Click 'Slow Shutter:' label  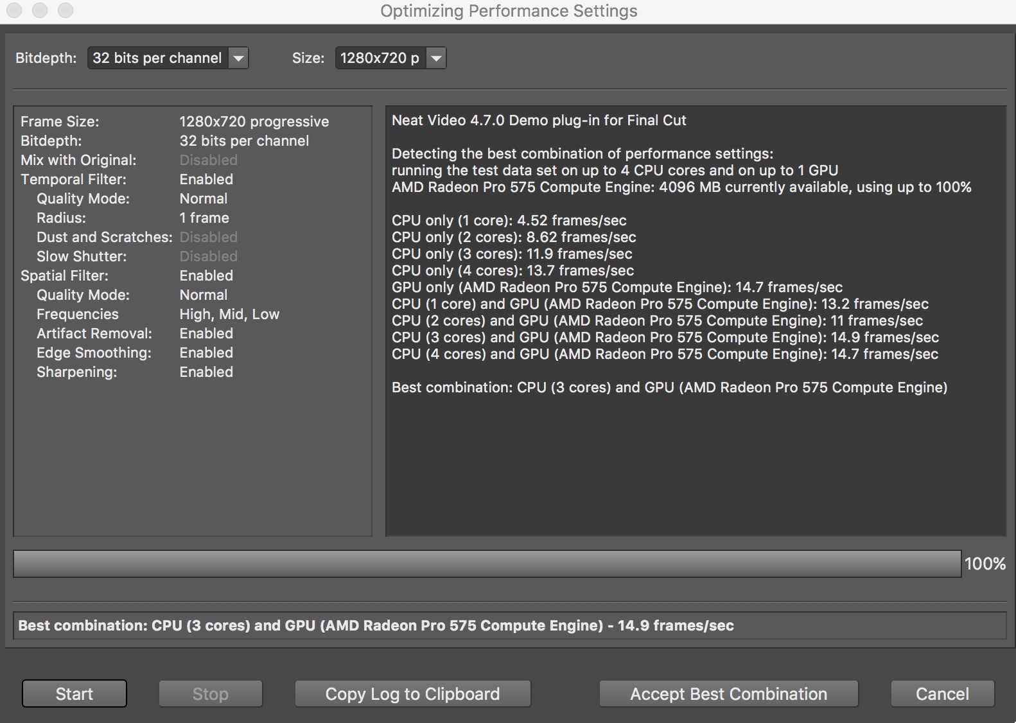(x=82, y=256)
